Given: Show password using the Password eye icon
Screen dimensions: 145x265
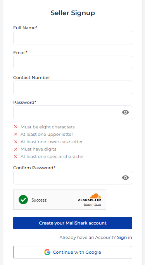Looking at the screenshot, I should [125, 112].
